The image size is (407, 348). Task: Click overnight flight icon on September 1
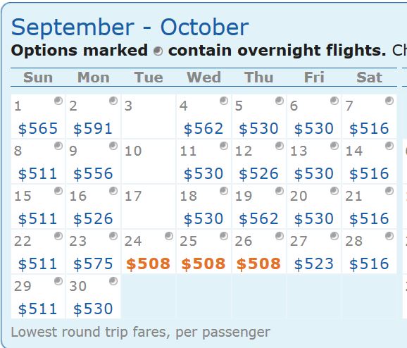[58, 101]
